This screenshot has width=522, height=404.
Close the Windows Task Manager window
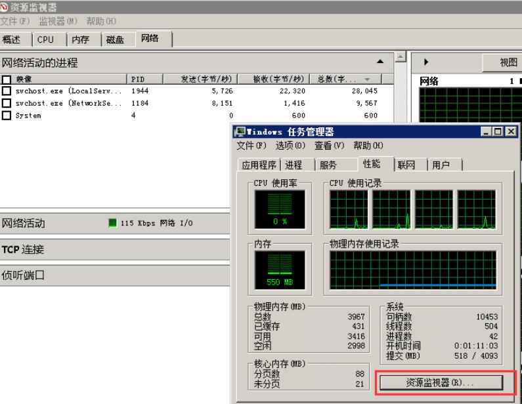point(511,131)
